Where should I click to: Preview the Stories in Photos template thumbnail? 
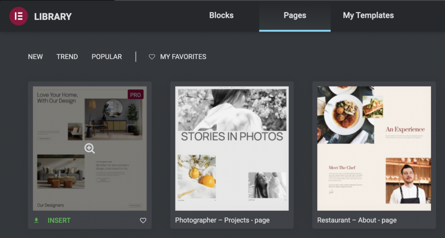click(232, 148)
